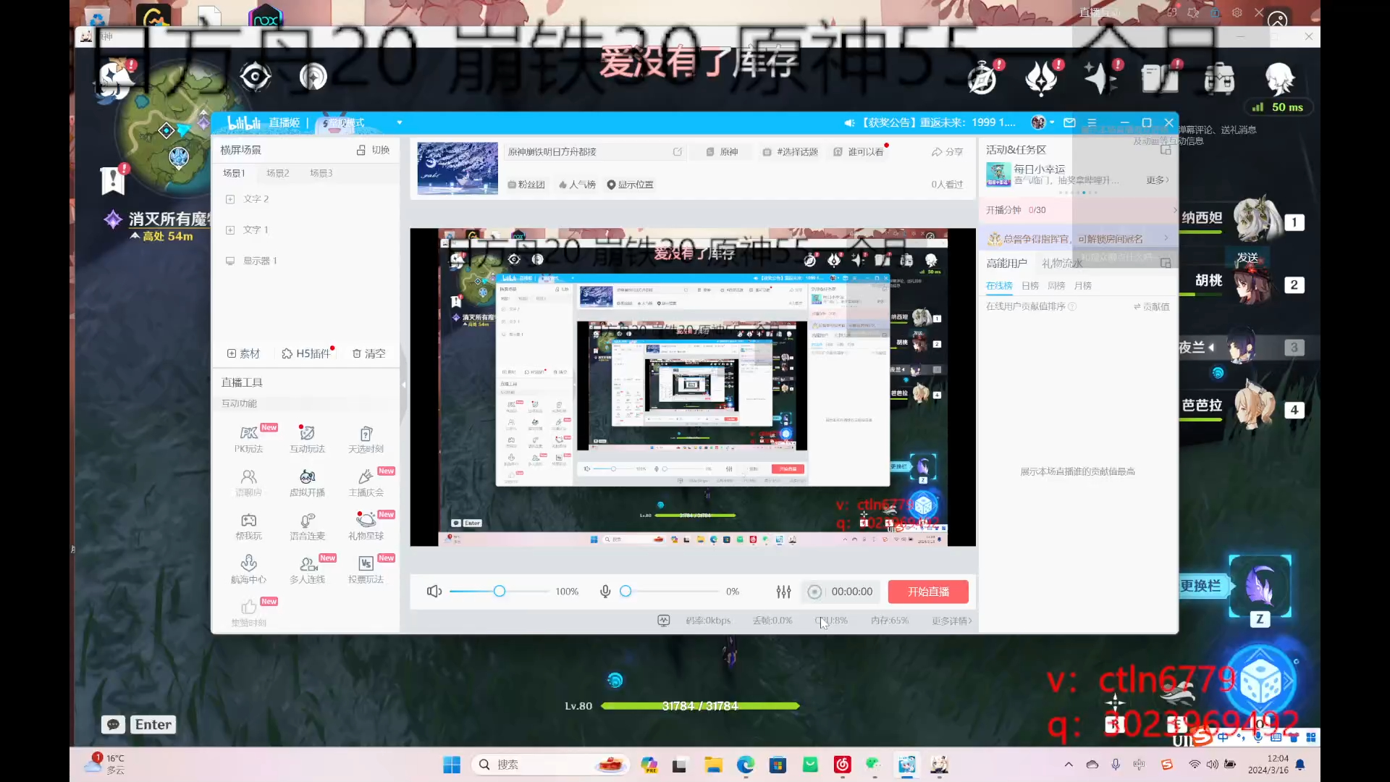
Task: Switch to the 月榜 ranking tab
Action: 1082,285
